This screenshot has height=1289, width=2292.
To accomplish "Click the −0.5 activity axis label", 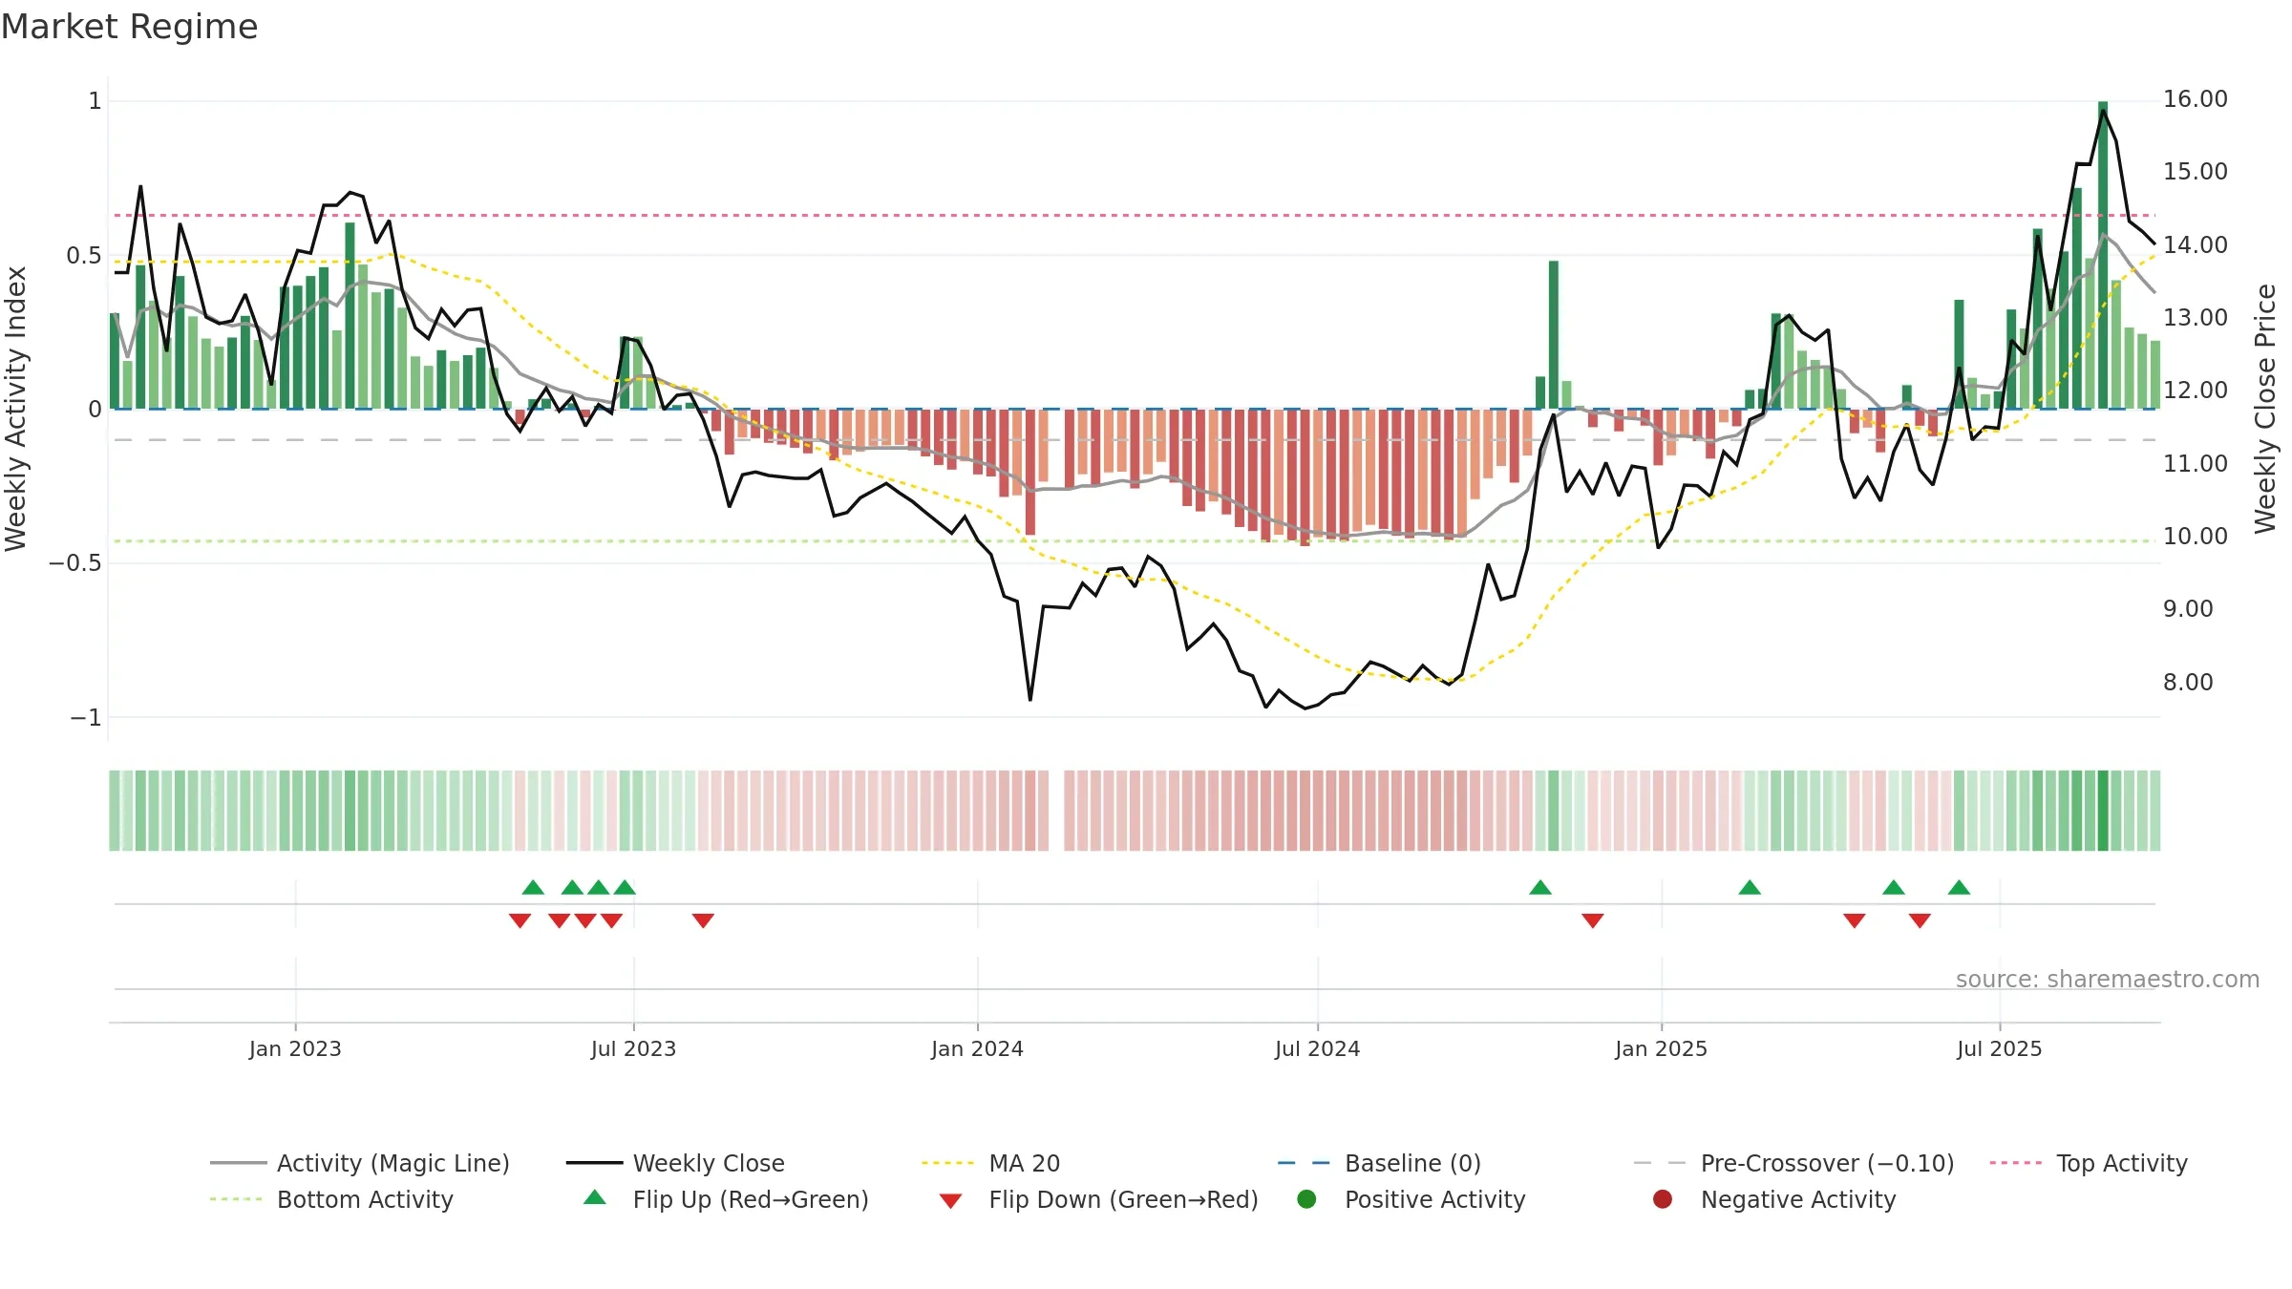I will pyautogui.click(x=75, y=562).
